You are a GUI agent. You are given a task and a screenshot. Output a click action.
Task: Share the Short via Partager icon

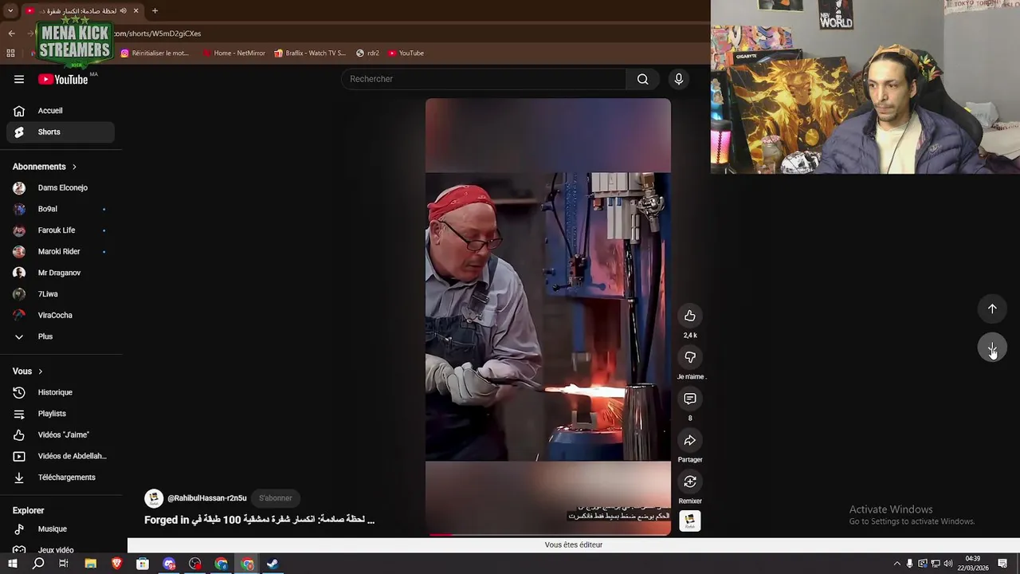(x=690, y=440)
